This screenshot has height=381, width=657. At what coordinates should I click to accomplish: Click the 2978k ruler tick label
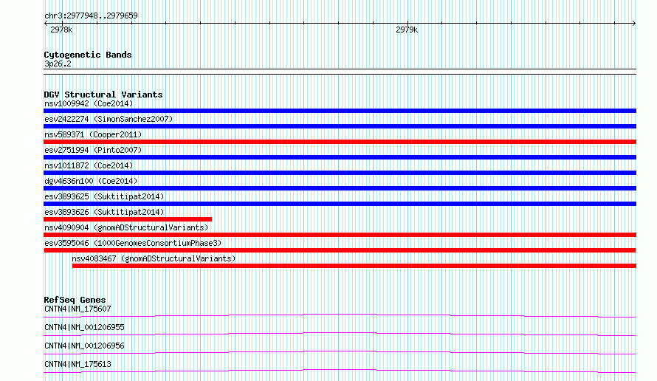pos(61,30)
